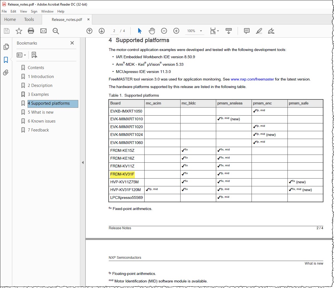The height and width of the screenshot is (288, 334).
Task: Add file to starred favorites
Action: [19, 31]
